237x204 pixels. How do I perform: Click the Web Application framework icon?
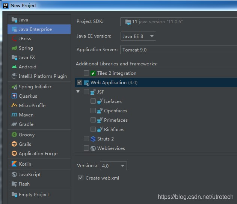(87, 83)
